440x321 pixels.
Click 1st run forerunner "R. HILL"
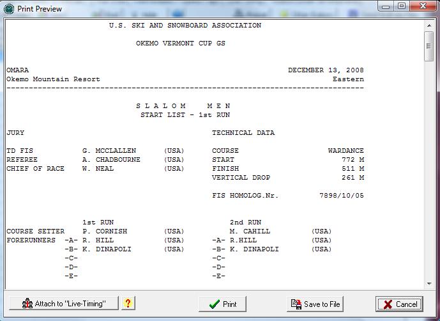pyautogui.click(x=98, y=240)
